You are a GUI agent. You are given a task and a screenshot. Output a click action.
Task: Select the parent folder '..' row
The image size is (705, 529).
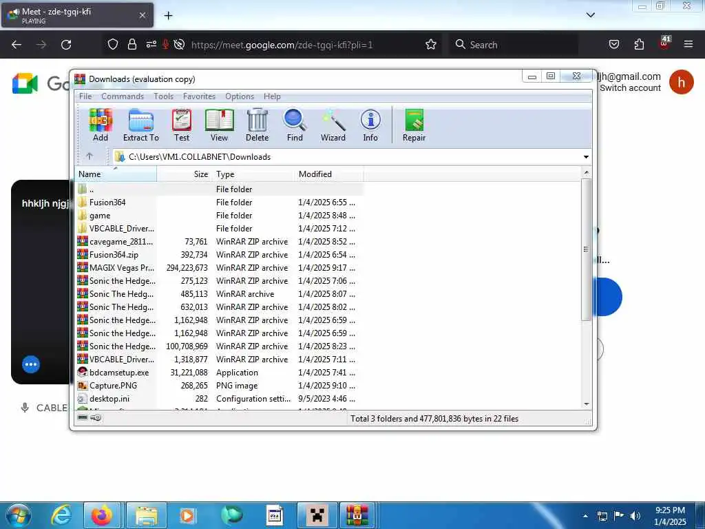point(220,189)
